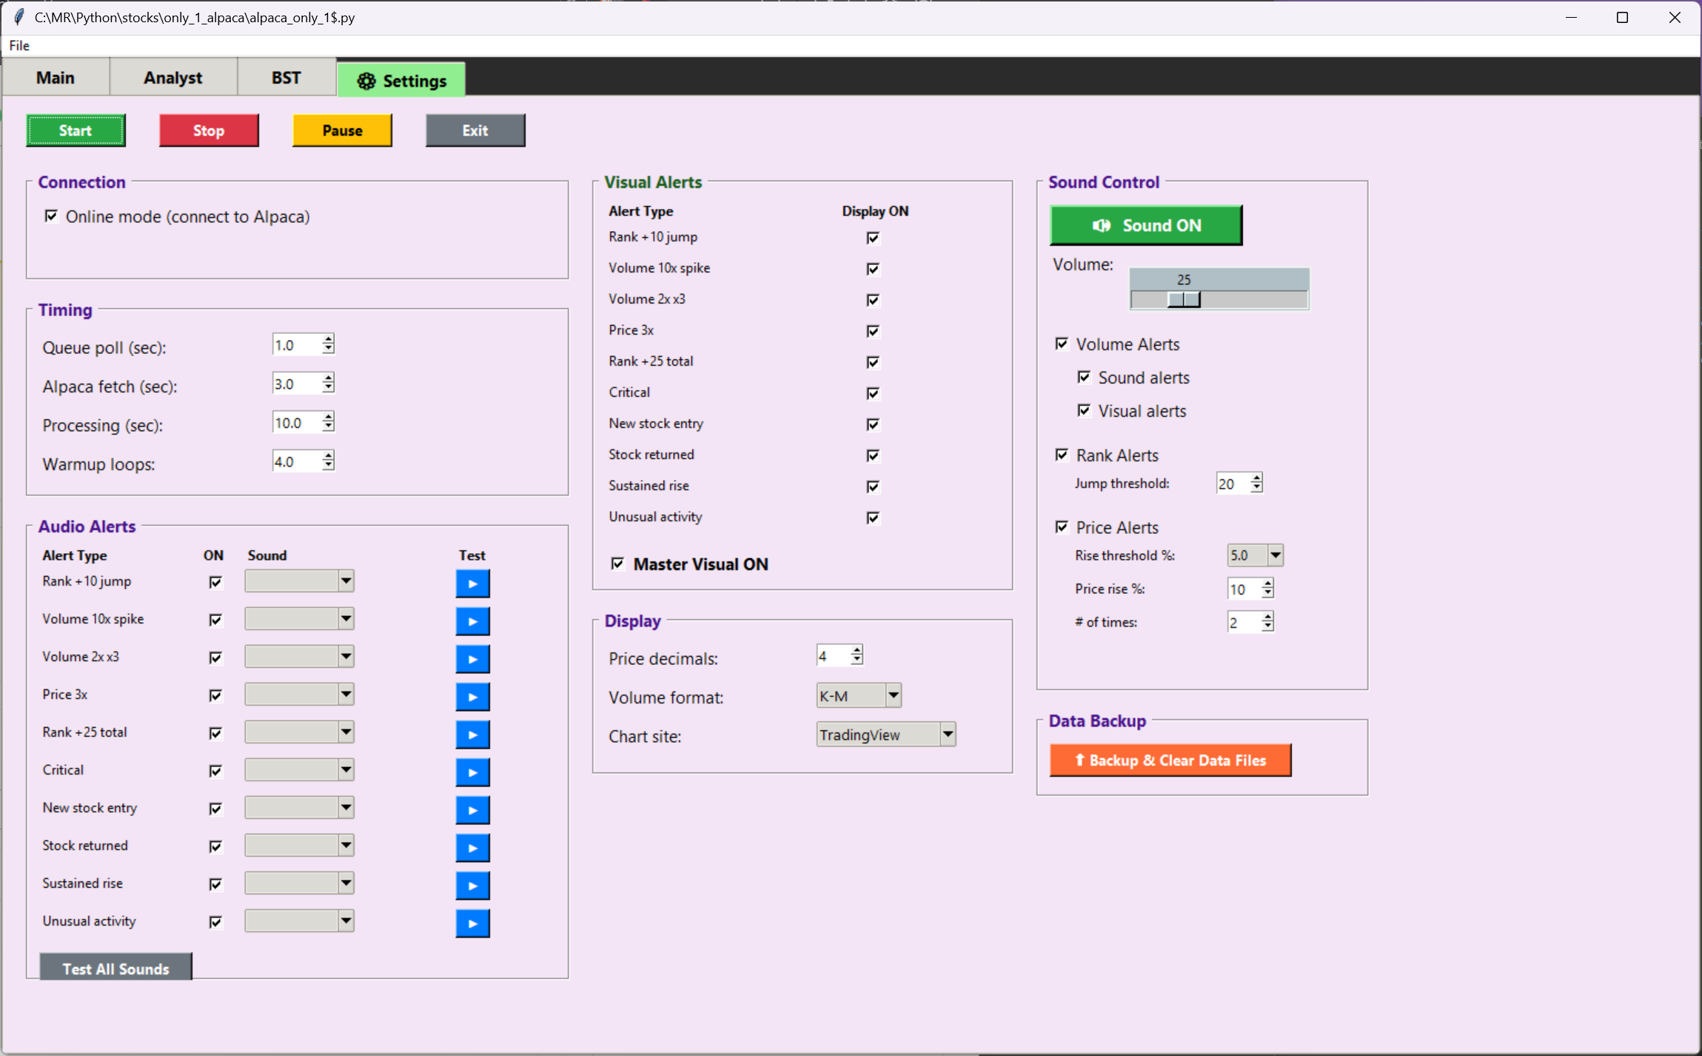1702x1056 pixels.
Task: Click Backup & Clear Data Files
Action: 1170,760
